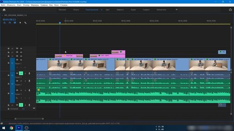The image size is (234, 131).
Task: Open the Клип menu
Action: point(19,5)
